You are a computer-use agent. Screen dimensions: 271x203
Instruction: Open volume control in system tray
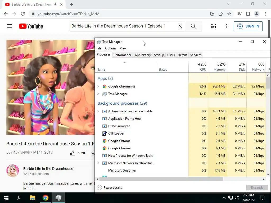[x=237, y=198]
